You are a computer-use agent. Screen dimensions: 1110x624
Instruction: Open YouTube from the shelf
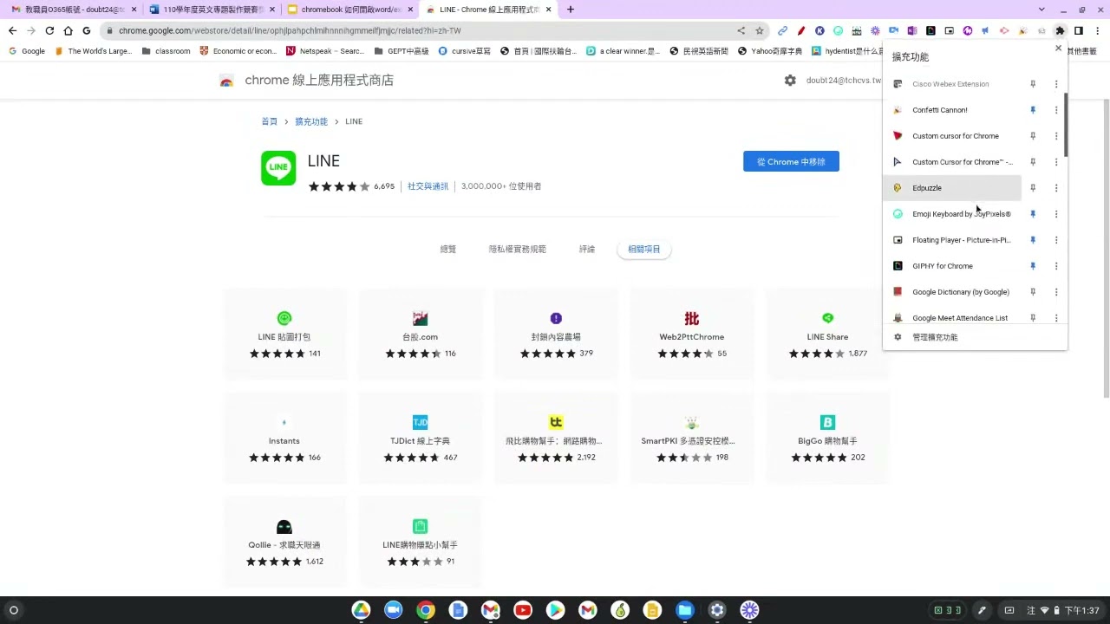tap(523, 610)
